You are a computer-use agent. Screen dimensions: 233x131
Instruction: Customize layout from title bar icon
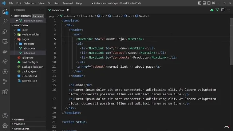click(x=214, y=3)
